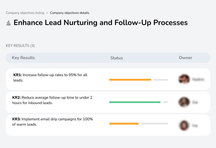Click the KEY RESULTS (3) section label
The image size is (216, 148).
click(x=20, y=46)
